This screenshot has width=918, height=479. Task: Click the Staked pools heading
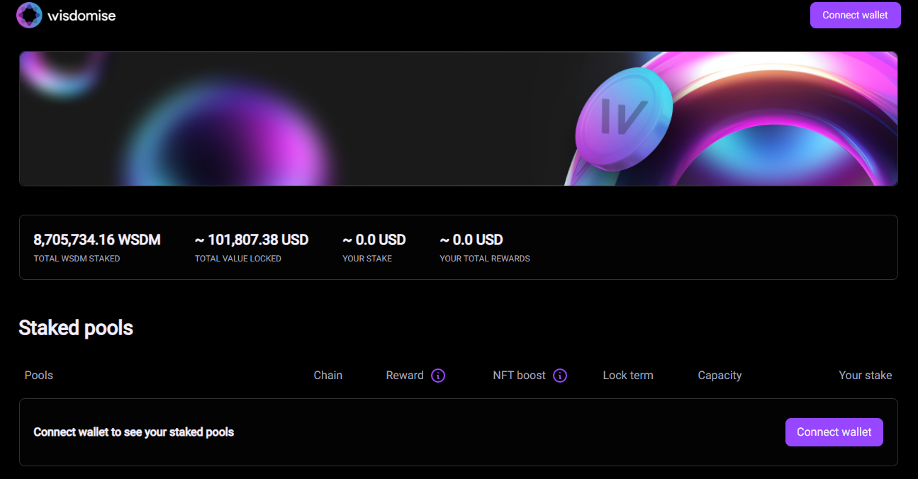point(76,328)
